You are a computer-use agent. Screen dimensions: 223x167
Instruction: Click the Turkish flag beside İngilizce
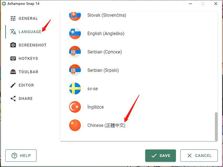[x=75, y=107]
